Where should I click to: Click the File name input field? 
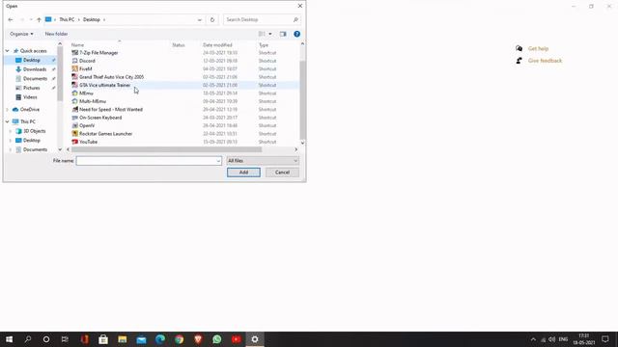tap(146, 161)
